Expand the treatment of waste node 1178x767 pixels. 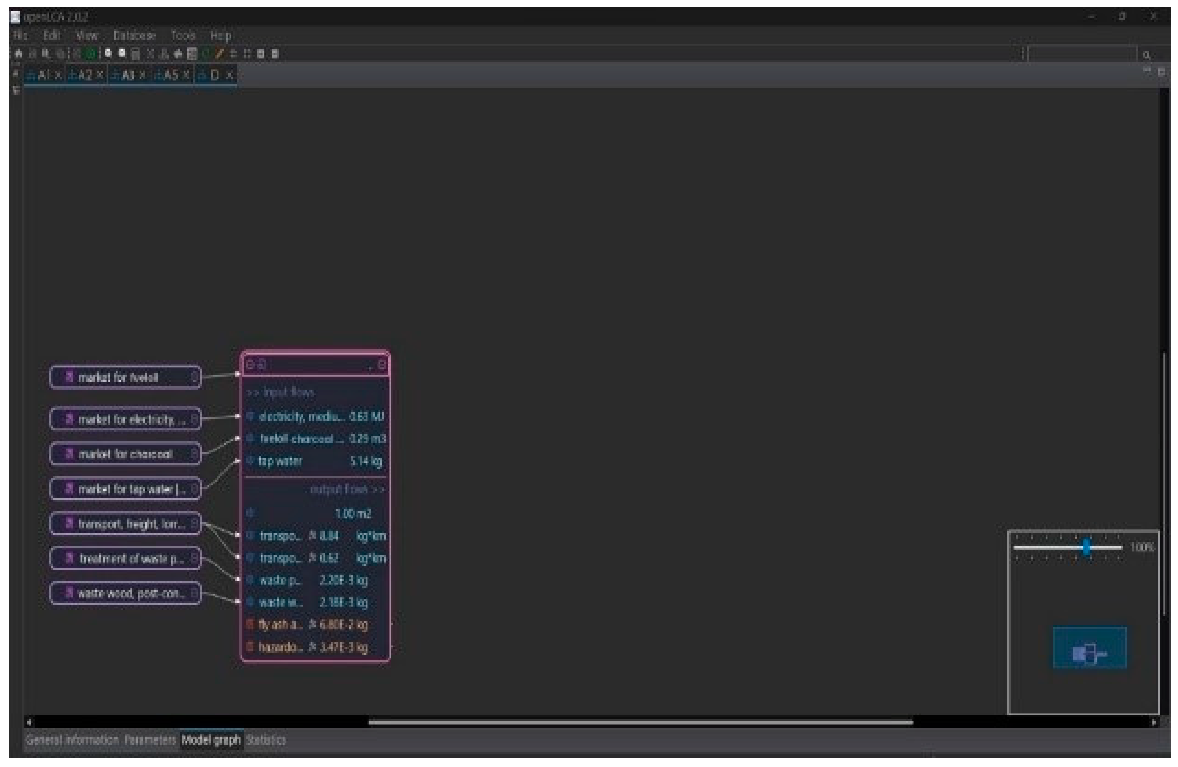(x=195, y=558)
